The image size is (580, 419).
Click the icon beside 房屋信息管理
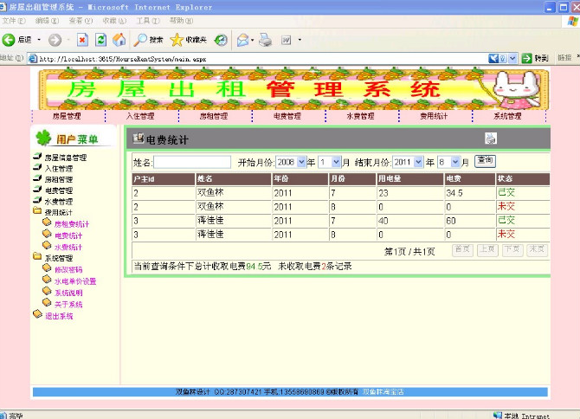(37, 156)
